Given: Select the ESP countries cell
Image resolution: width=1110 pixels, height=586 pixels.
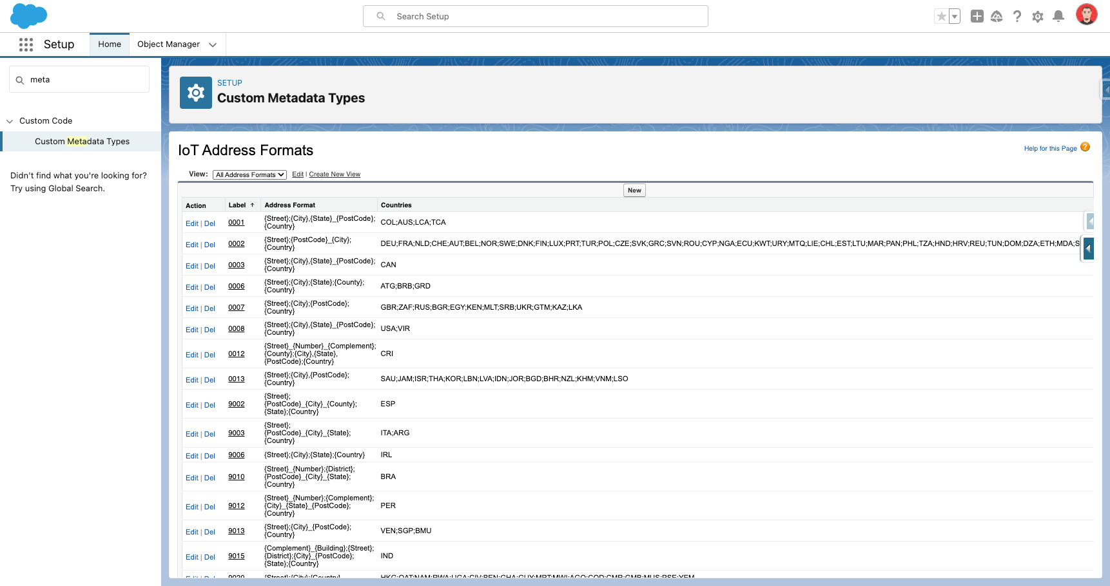Looking at the screenshot, I should [388, 404].
